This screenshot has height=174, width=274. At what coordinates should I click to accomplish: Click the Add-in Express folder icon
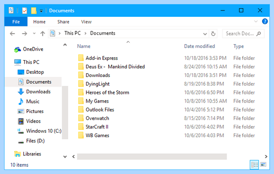tap(81, 58)
